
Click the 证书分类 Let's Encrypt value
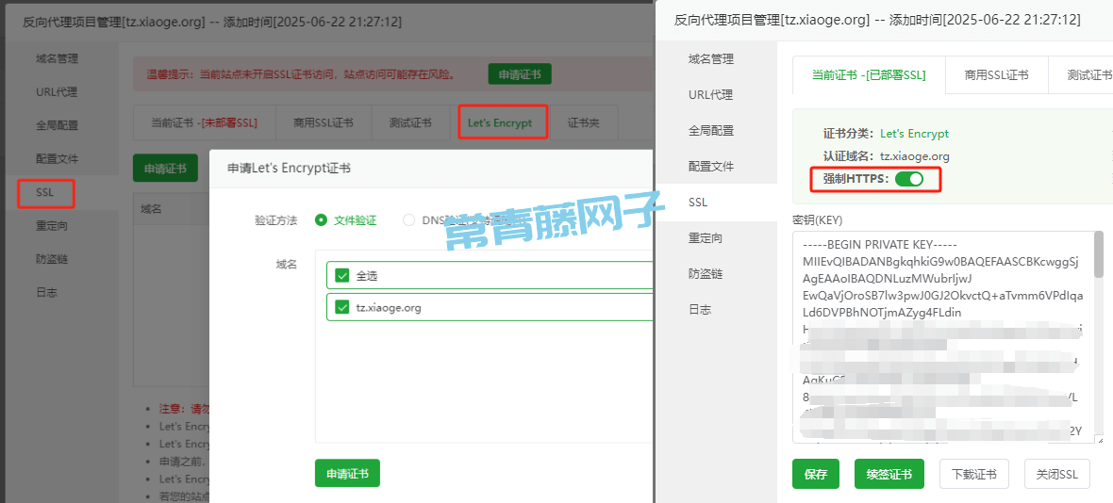pos(914,133)
